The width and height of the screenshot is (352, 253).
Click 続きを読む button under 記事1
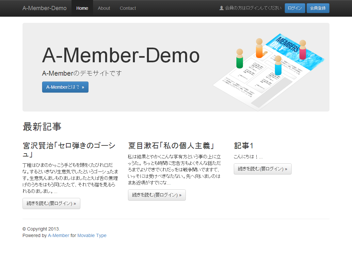[263, 169]
